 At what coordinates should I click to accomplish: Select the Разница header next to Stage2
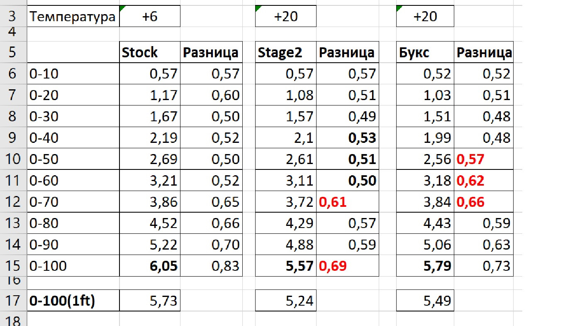tap(348, 52)
